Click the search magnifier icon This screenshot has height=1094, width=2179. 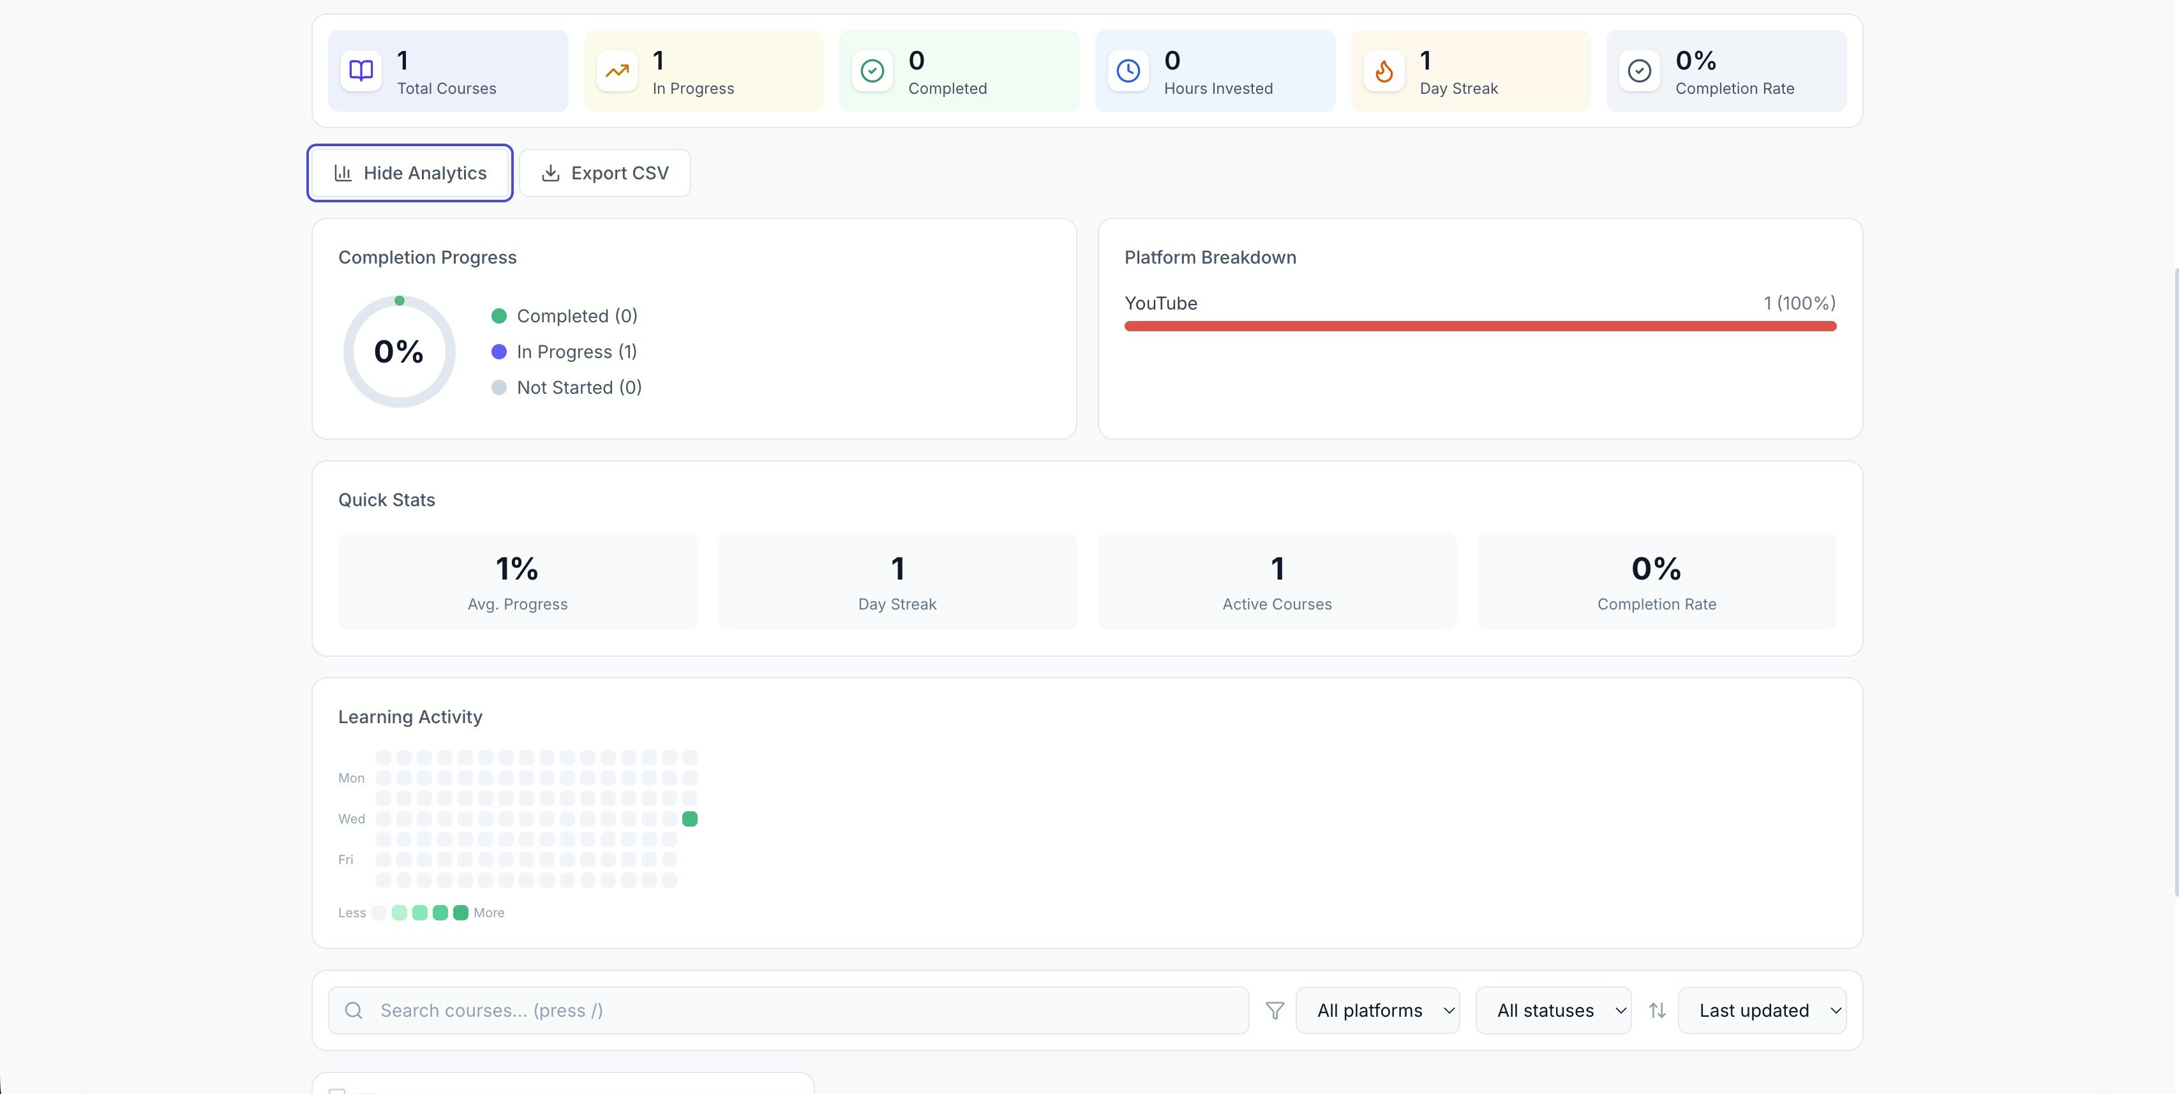(354, 1010)
